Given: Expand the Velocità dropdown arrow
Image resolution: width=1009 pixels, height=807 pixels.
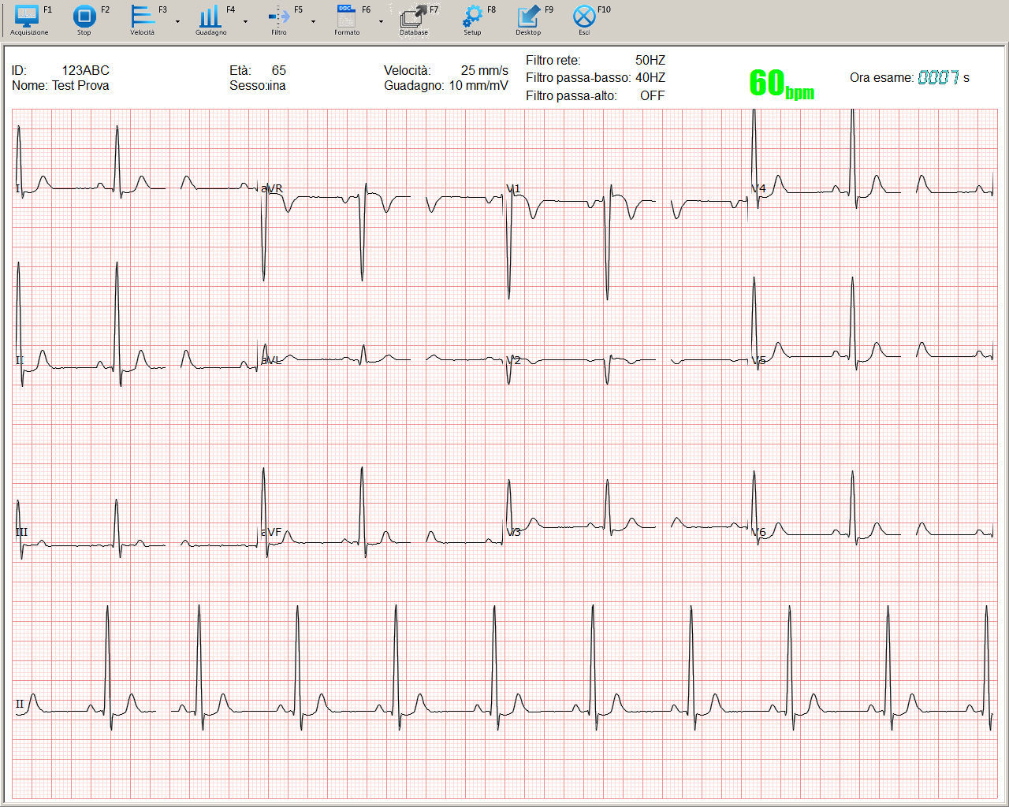Looking at the screenshot, I should click(177, 21).
